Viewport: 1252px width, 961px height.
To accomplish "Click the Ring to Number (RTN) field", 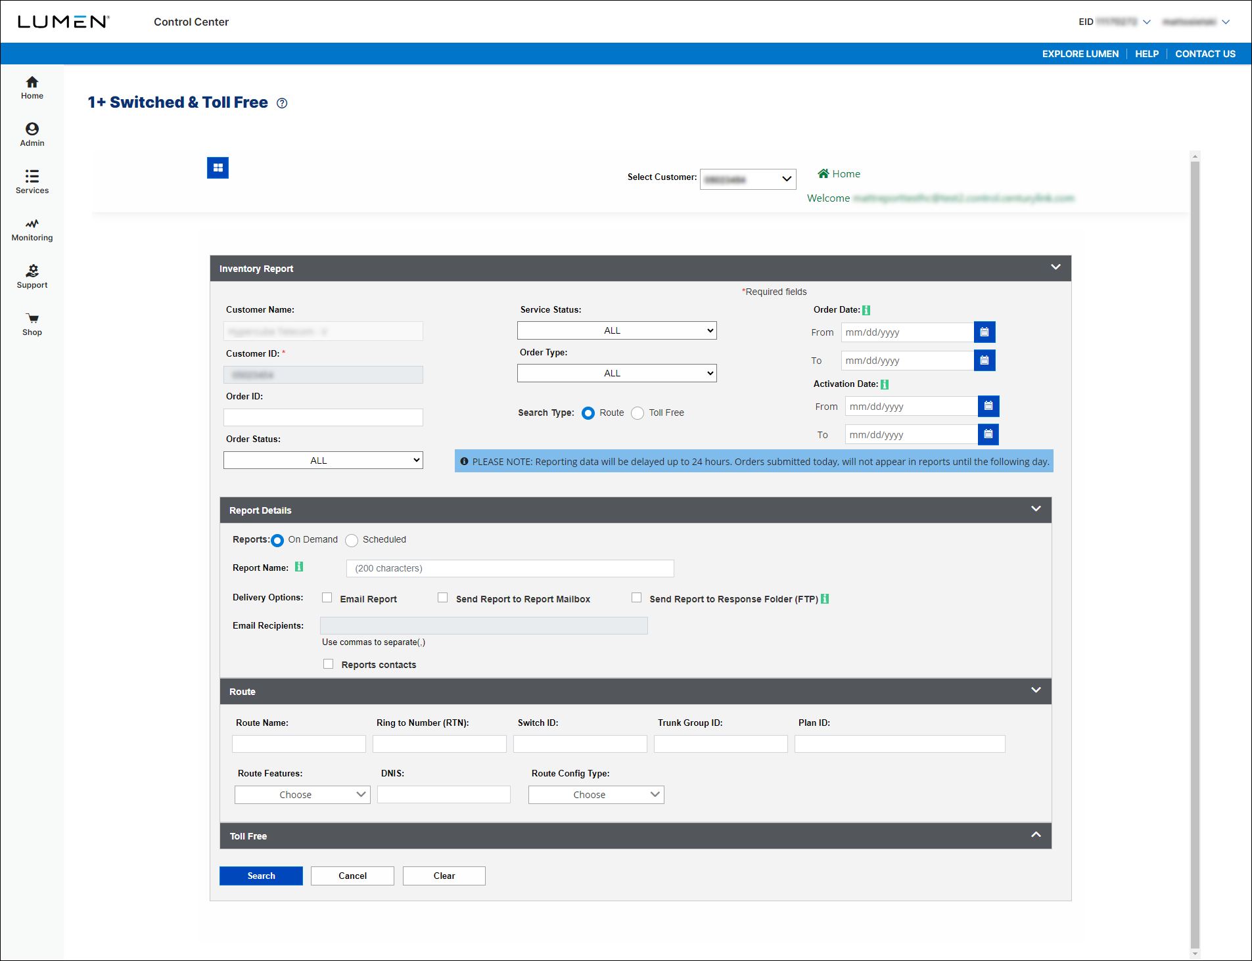I will click(440, 744).
